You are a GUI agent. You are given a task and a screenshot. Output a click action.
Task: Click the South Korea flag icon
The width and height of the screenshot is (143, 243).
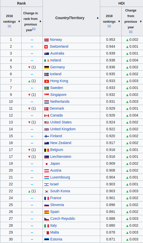(47, 191)
